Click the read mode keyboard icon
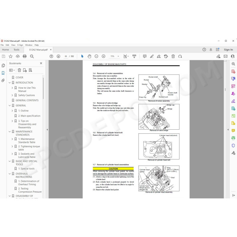Image resolution: width=237 pixels, height=237 pixels. [x=134, y=57]
